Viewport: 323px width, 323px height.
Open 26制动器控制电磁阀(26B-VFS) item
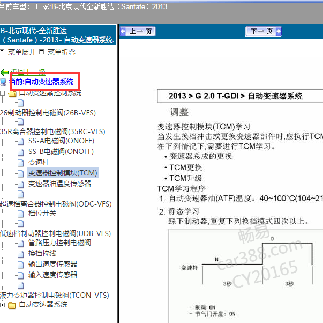[x=48, y=113]
